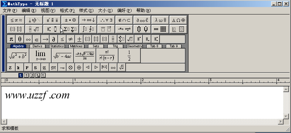Open the 偏好(P) menu
Screen dimensions: 291x133
pos(124,11)
